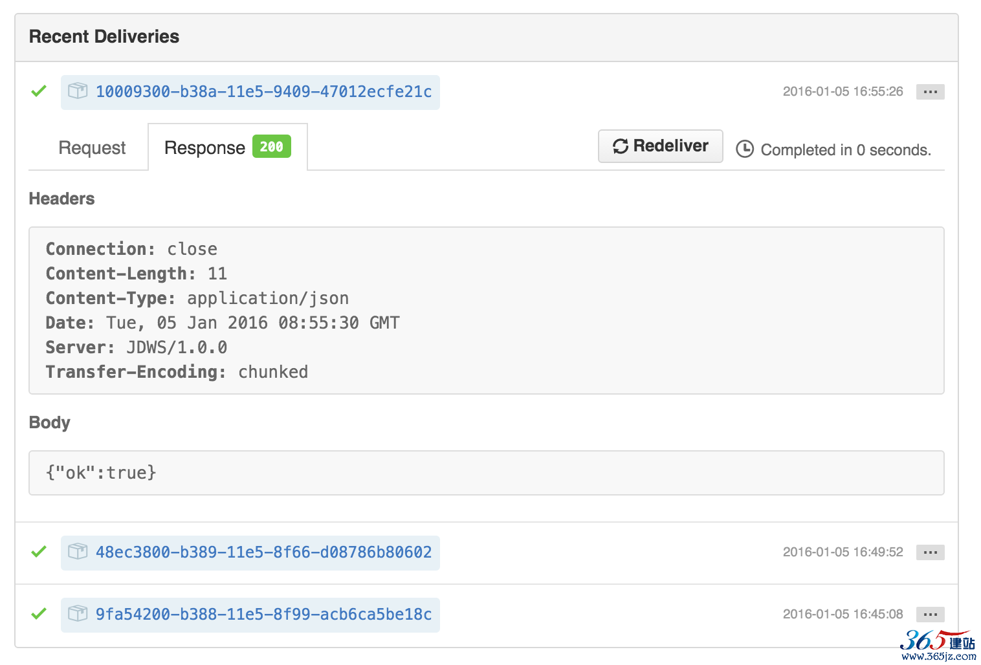Click green checkmark beside delivery 48ec3800
Screen dimensions: 981x665
(x=39, y=552)
